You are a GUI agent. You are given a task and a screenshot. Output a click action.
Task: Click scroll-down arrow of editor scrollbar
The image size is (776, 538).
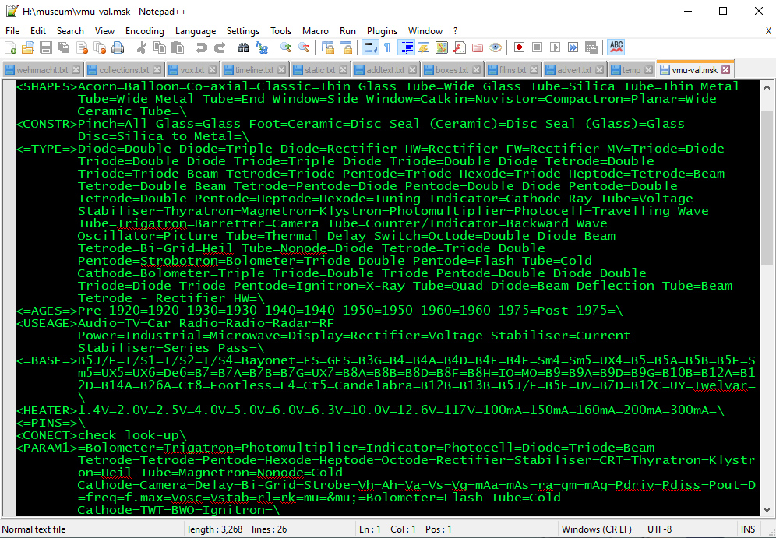767,509
